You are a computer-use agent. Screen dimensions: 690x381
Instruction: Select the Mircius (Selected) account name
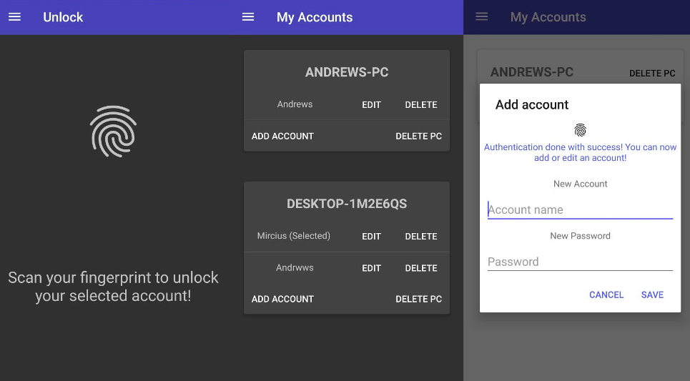(x=293, y=236)
